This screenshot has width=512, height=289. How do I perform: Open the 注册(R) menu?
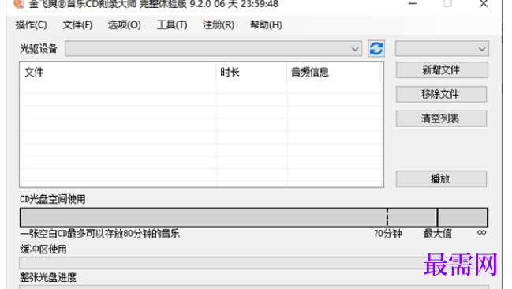pyautogui.click(x=218, y=24)
